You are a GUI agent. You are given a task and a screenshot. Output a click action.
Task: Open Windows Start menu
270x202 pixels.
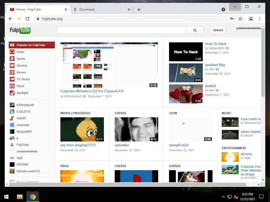tap(6, 197)
